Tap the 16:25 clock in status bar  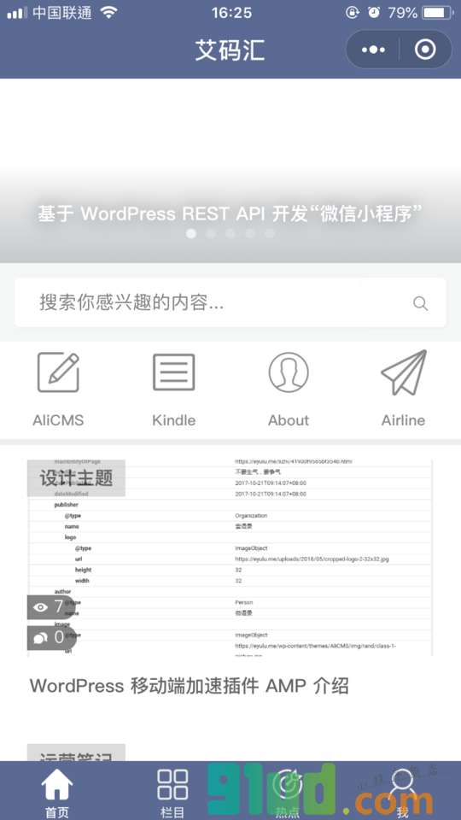click(x=231, y=13)
